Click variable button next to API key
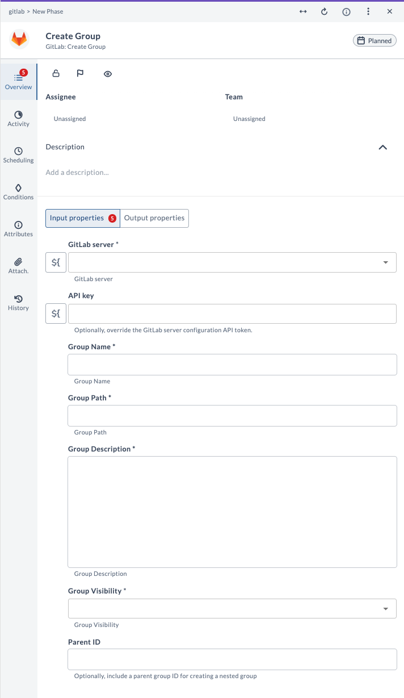Viewport: 404px width, 698px height. (56, 314)
